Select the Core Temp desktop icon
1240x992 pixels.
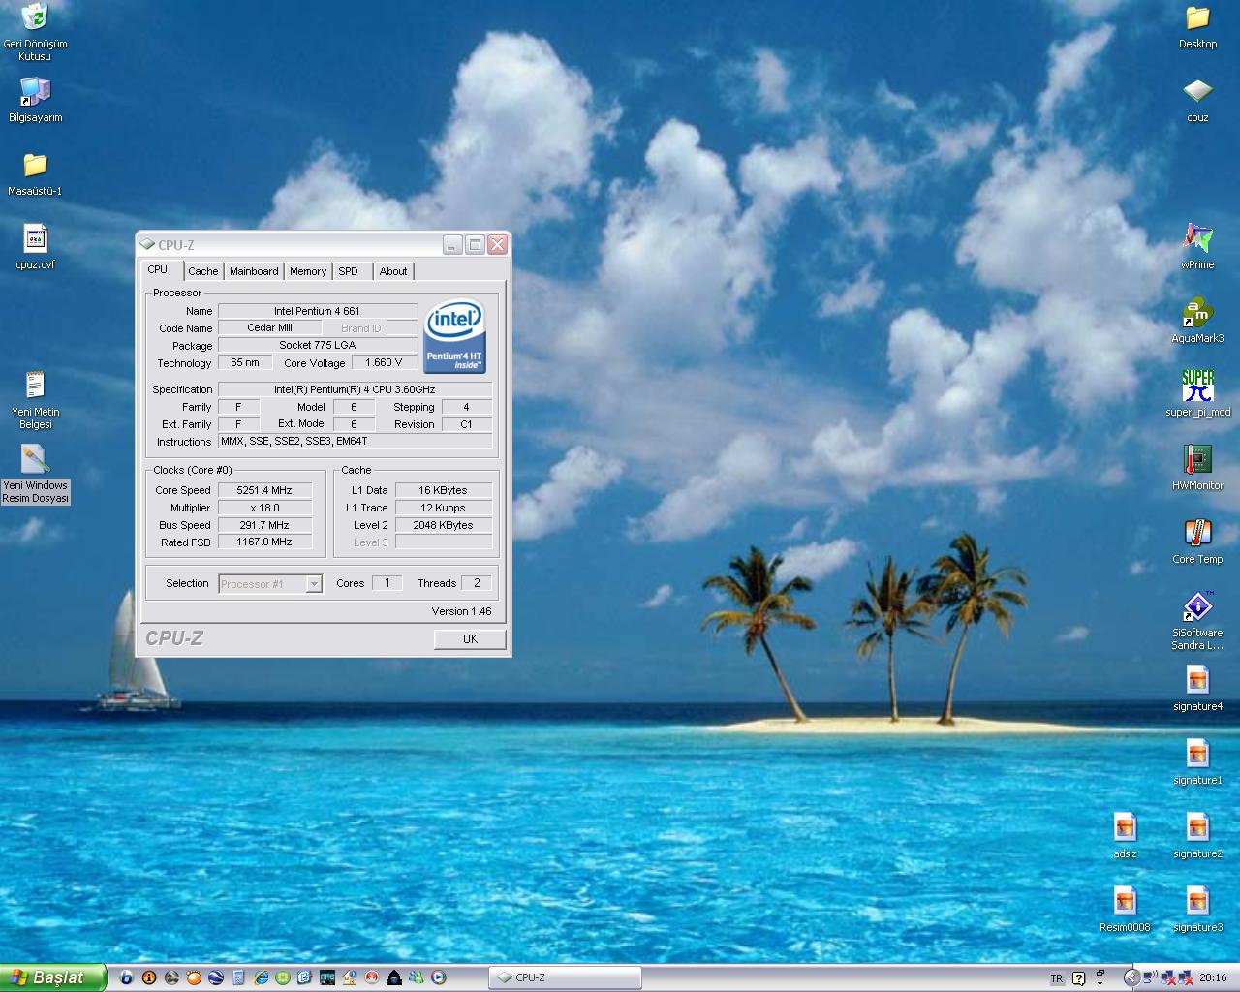coord(1197,542)
